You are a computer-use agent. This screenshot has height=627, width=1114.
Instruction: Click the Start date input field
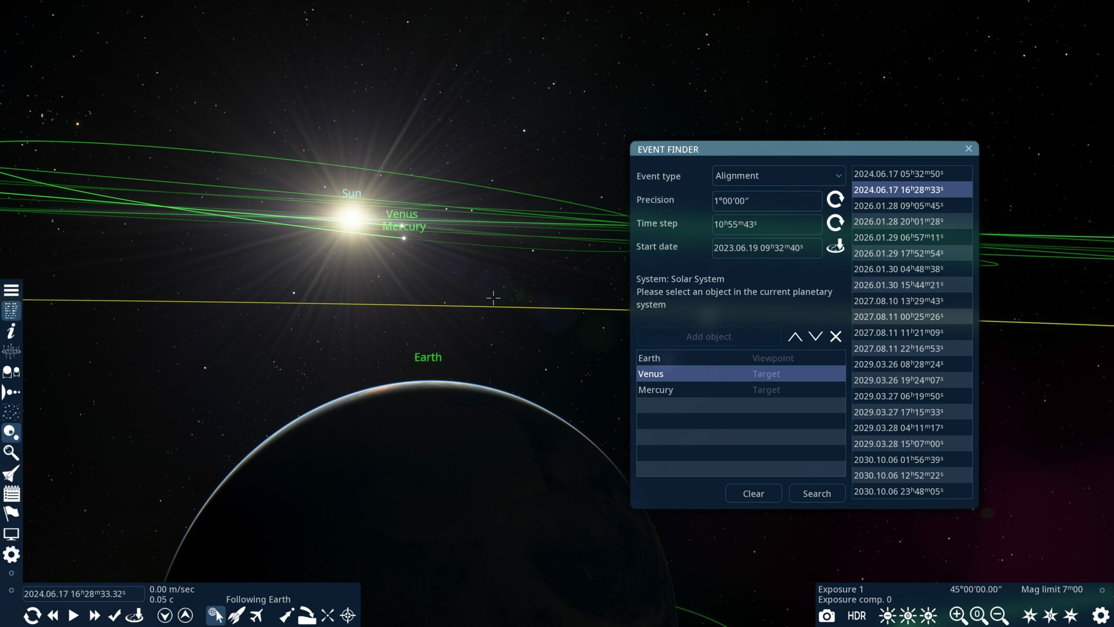(767, 248)
